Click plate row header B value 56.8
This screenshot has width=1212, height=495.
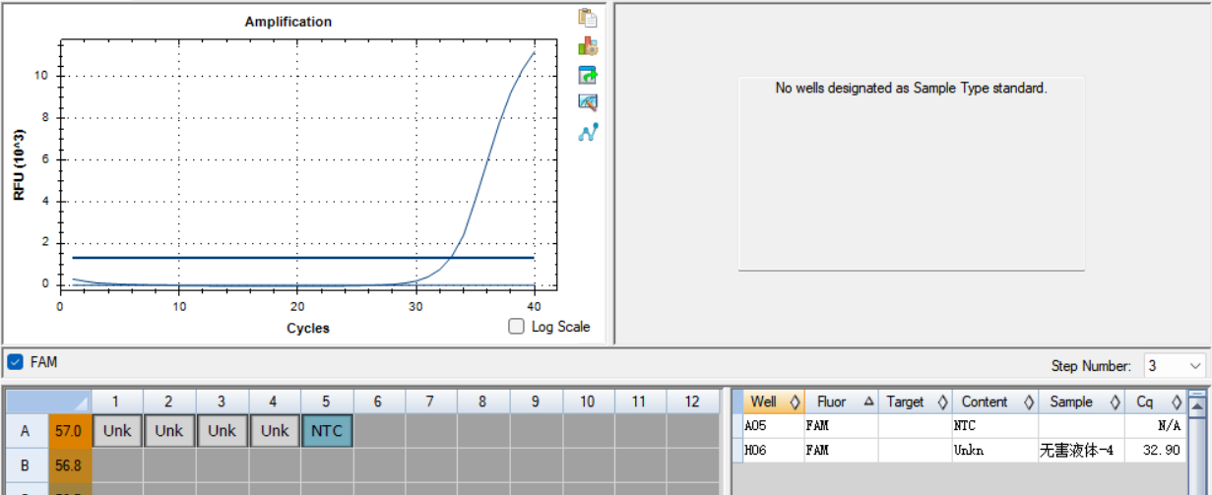point(69,464)
